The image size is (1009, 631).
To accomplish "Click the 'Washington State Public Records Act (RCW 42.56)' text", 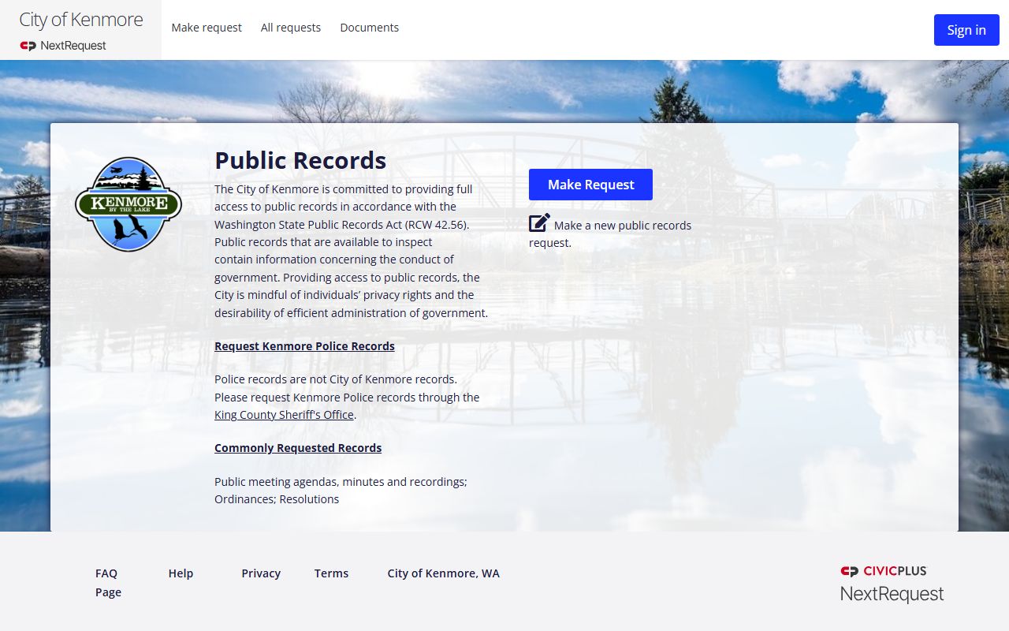I will tap(341, 225).
